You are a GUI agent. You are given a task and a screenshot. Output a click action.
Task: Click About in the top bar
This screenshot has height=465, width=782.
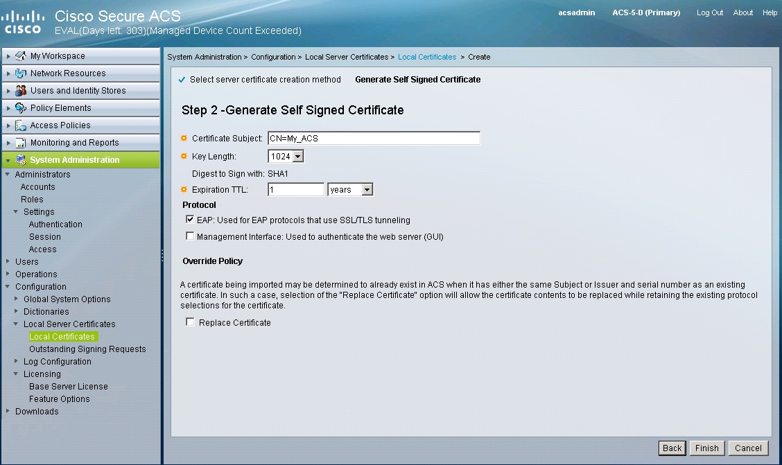(743, 12)
